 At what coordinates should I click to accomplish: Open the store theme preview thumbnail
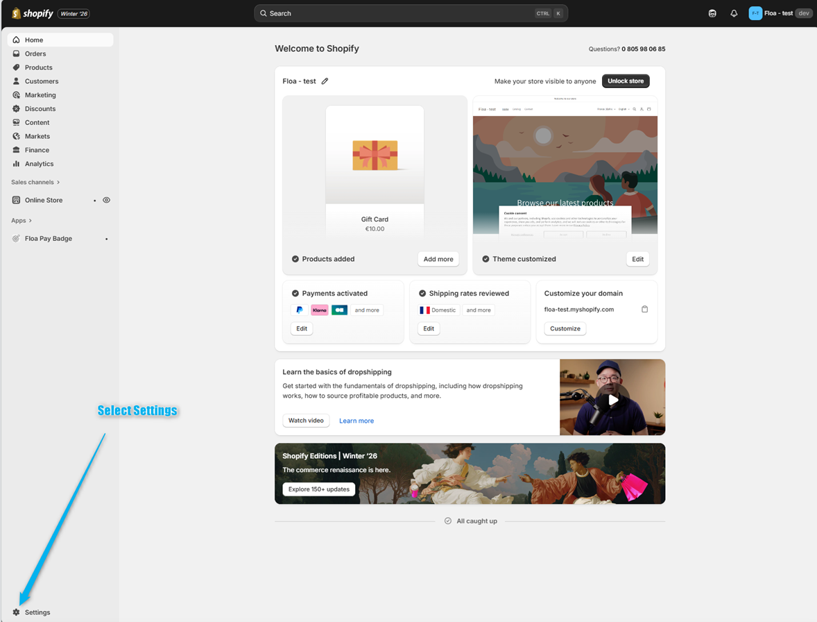click(x=565, y=169)
